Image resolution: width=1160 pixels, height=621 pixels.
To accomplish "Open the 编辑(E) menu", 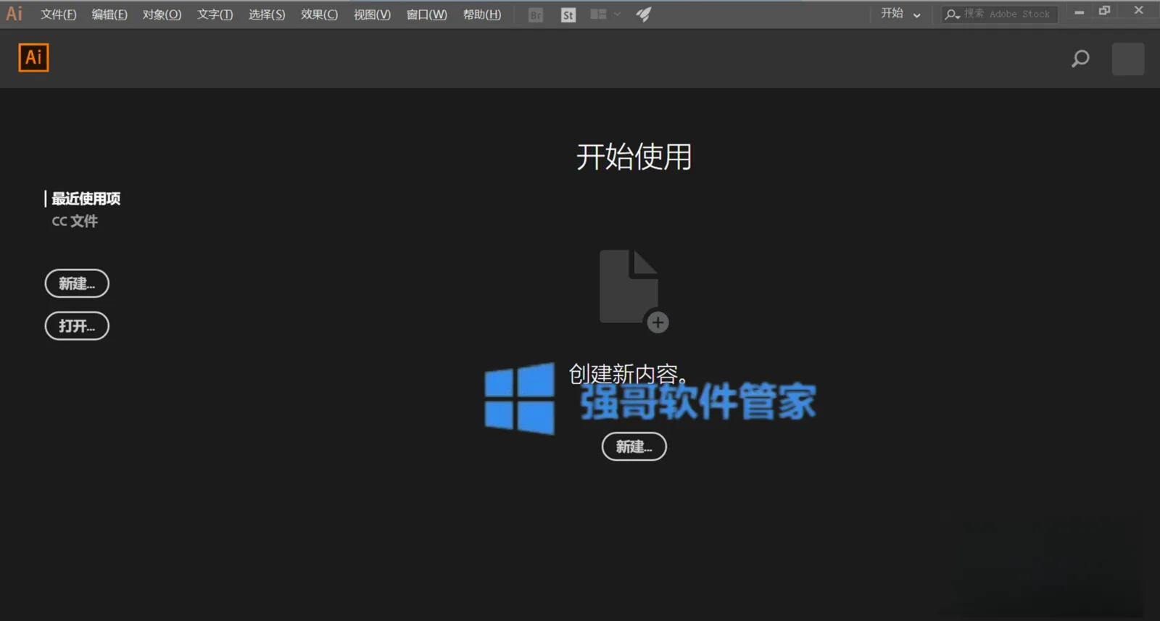I will [109, 14].
